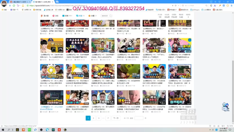This screenshot has width=234, height=132.
Task: Open episode 191 video thumbnail
Action: [x=52, y=71]
